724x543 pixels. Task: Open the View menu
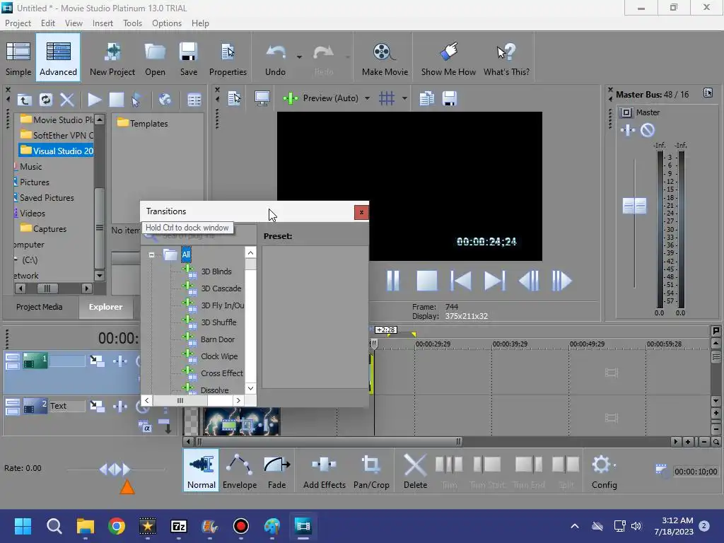click(74, 23)
